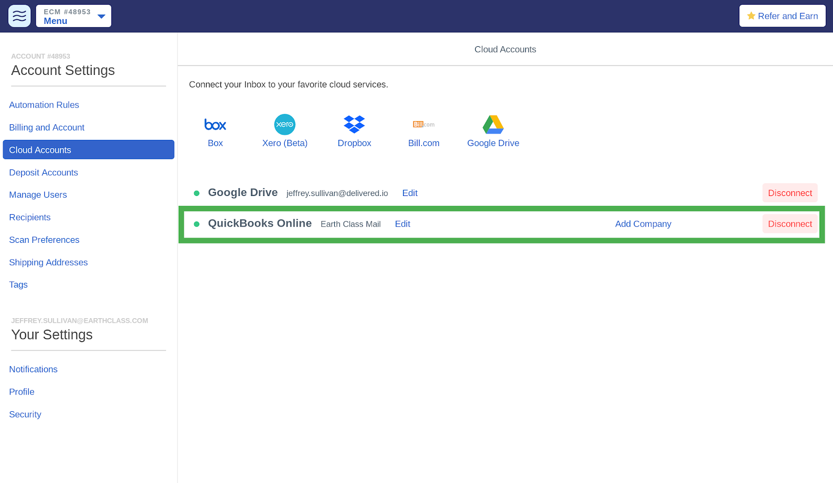Click the Account Settings heading
The width and height of the screenshot is (833, 483).
[x=63, y=70]
